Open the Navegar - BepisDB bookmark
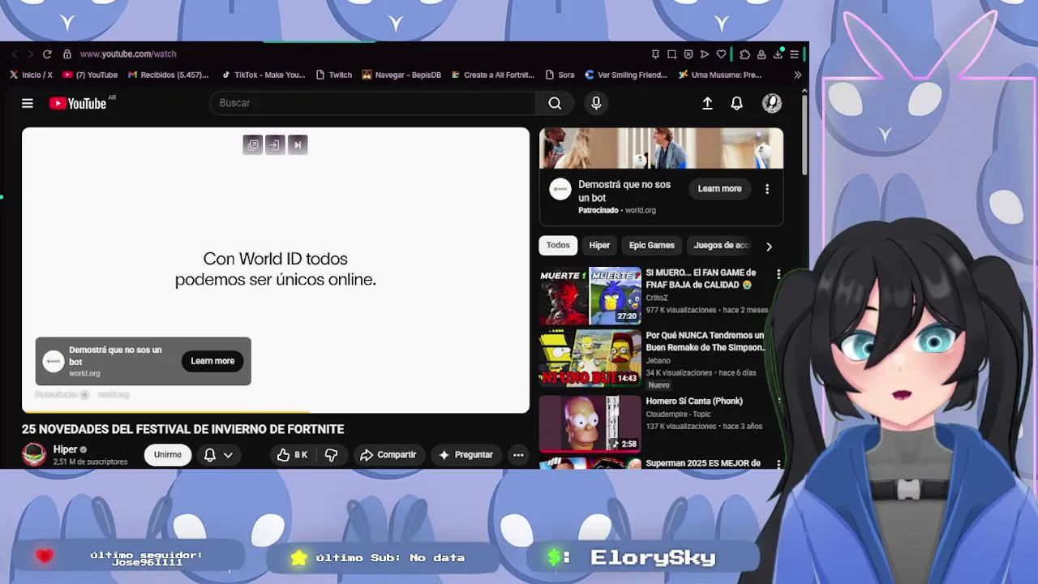 point(401,75)
